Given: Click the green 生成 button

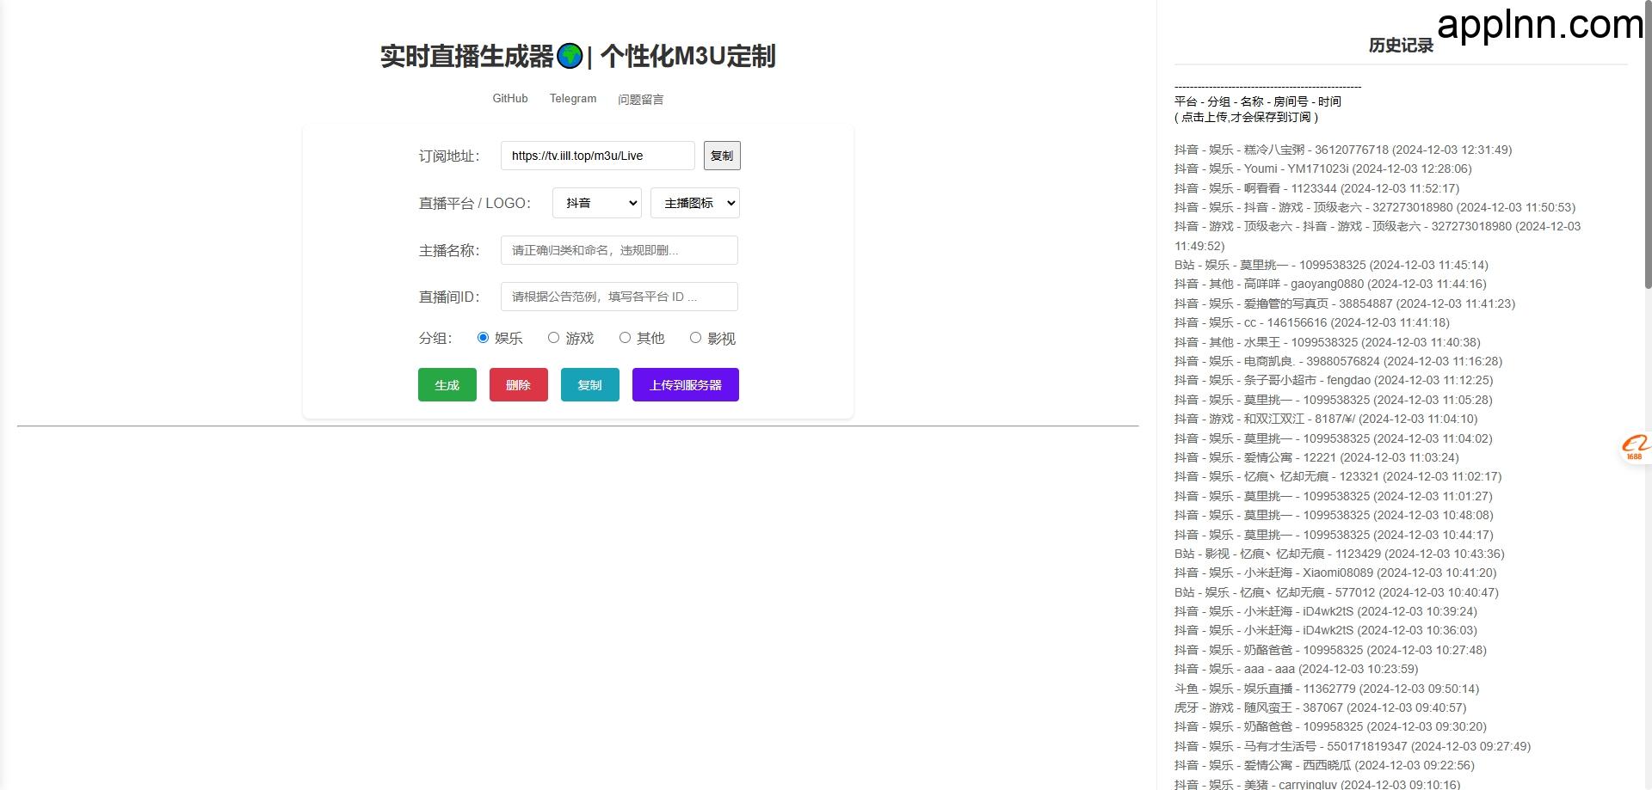Looking at the screenshot, I should click(x=447, y=384).
